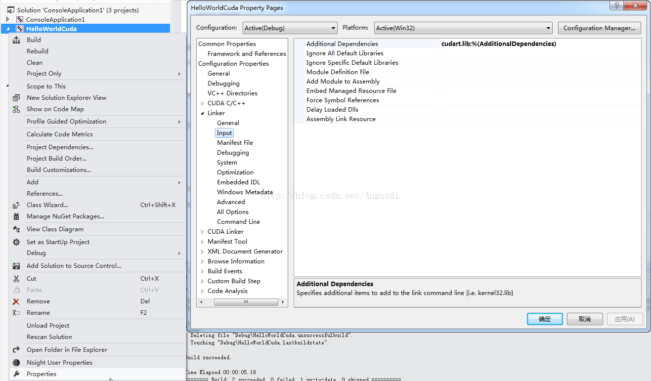Image resolution: width=651 pixels, height=381 pixels.
Task: Click the Manage NuGet Packages icon
Action: tap(16, 216)
